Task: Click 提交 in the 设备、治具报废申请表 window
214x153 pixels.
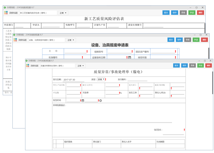Action: (171, 40)
